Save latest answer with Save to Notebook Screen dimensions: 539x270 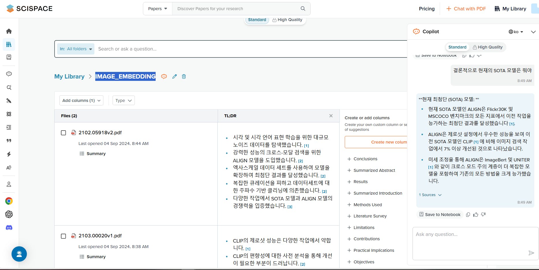[440, 215]
